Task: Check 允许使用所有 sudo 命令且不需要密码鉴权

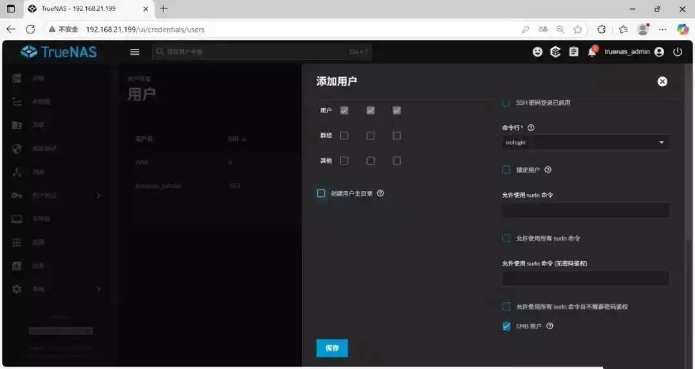Action: 506,307
